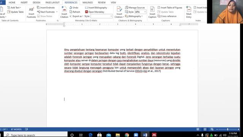This screenshot has height=137, width=243.
Task: Open Cortana circle on taskbar
Action: pyautogui.click(x=72, y=135)
